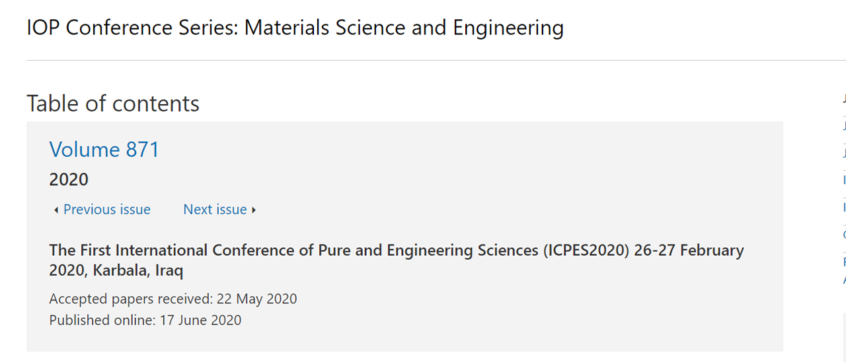
Task: Open the Next issue link
Action: click(215, 210)
